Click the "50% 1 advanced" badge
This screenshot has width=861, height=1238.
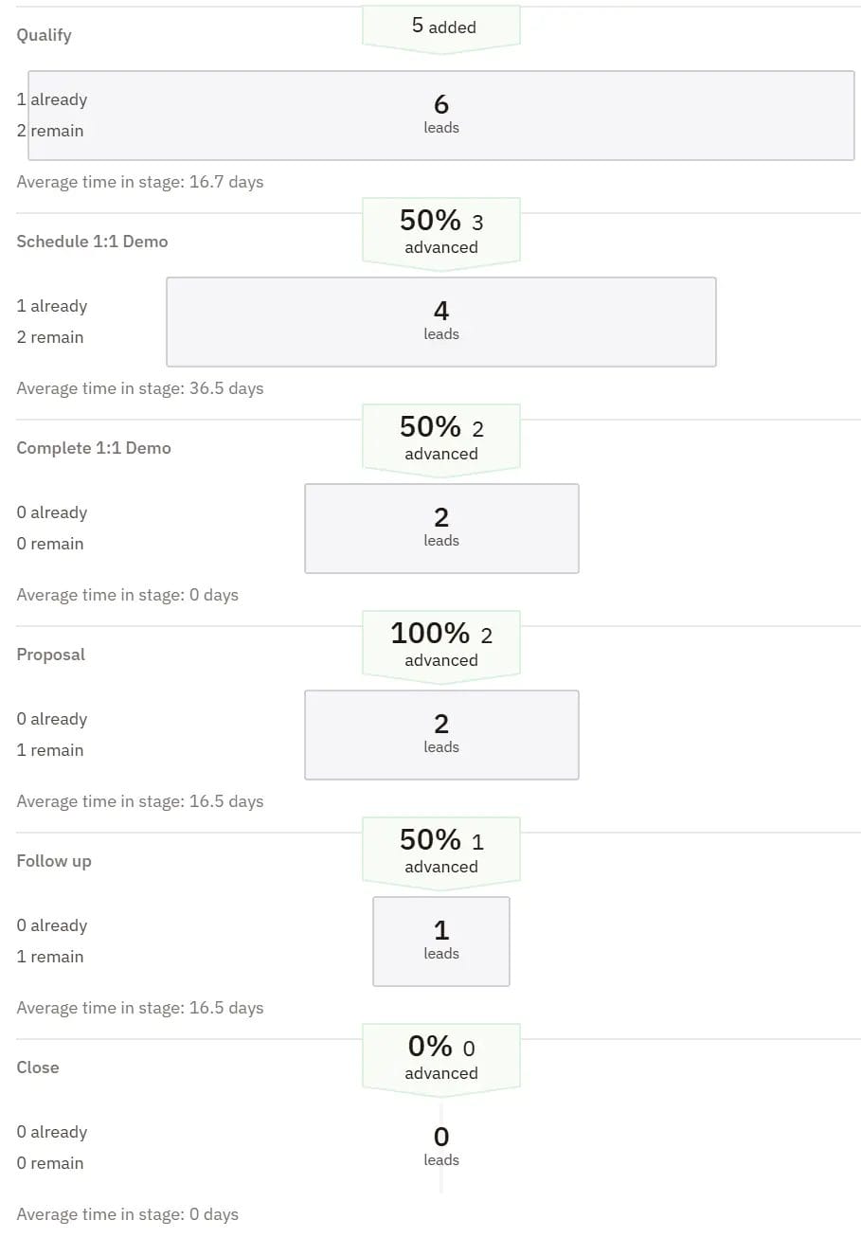point(441,852)
